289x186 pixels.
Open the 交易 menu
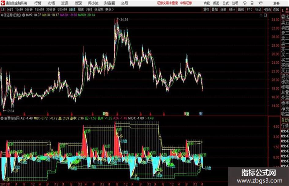(124, 3)
